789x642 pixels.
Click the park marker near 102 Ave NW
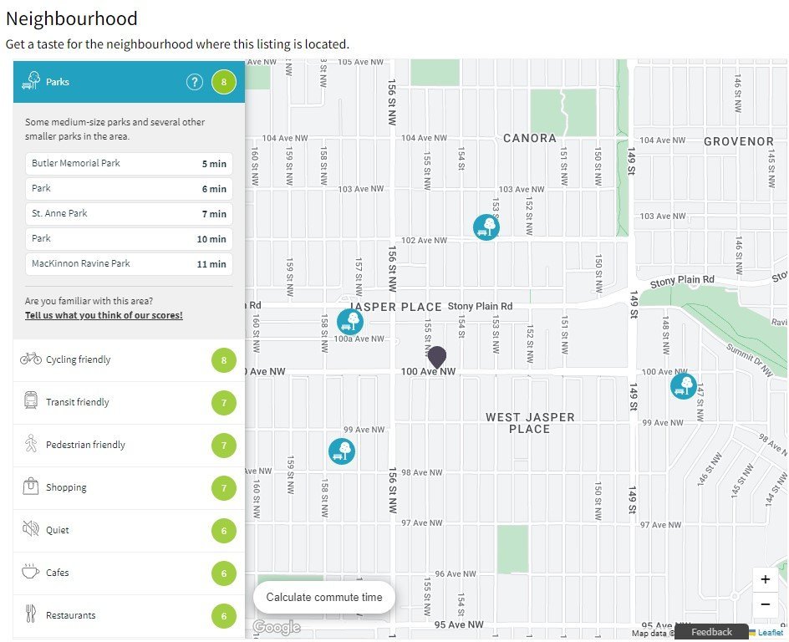pyautogui.click(x=486, y=227)
